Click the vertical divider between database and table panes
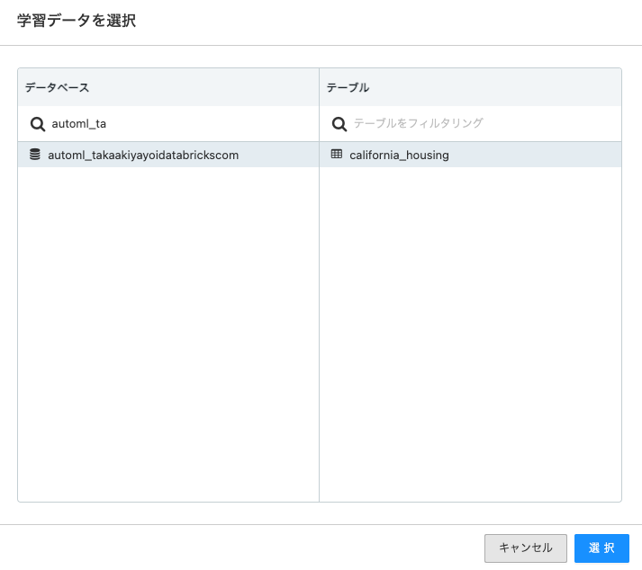642x570 pixels. (x=319, y=333)
